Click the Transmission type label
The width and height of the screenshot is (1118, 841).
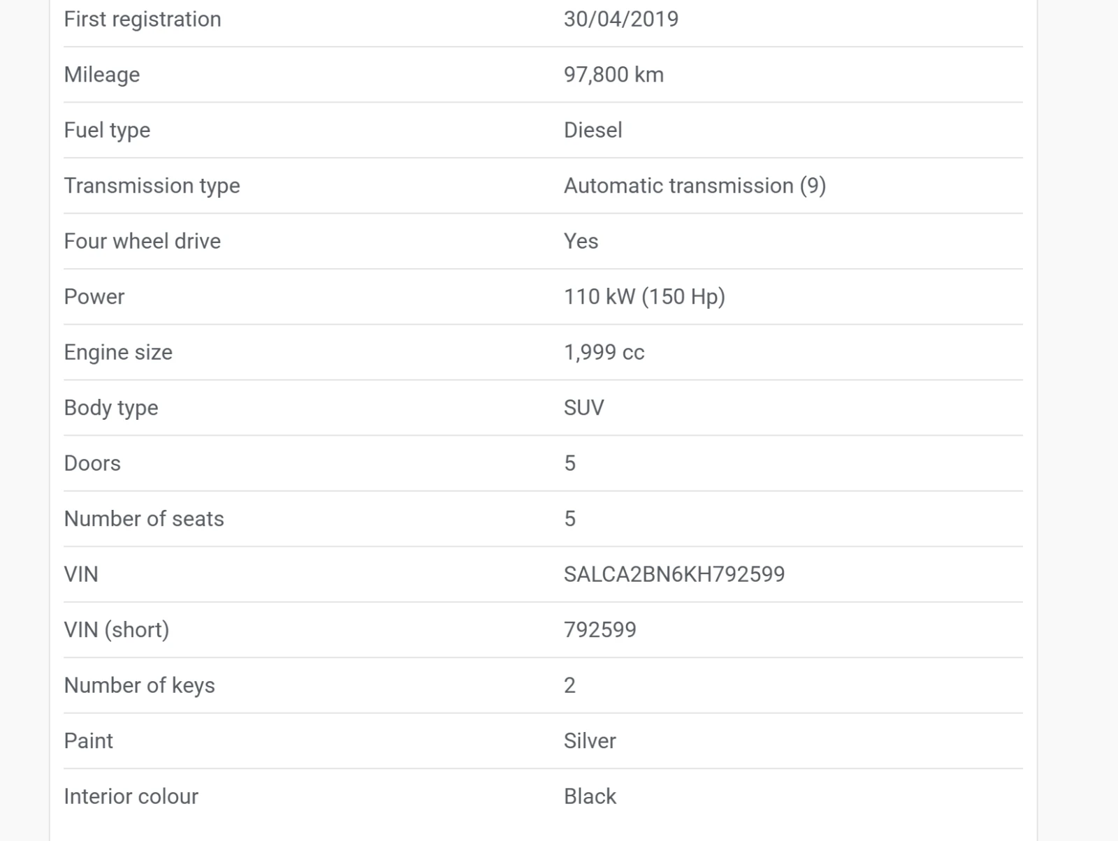coord(152,186)
